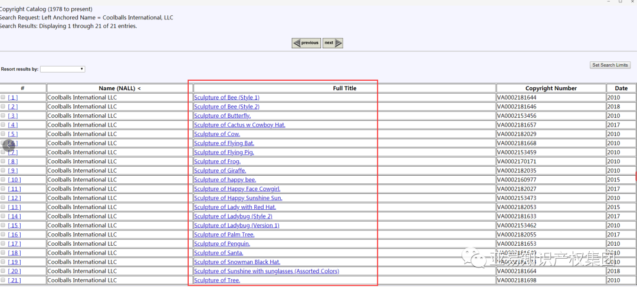The height and width of the screenshot is (287, 637).
Task: Click the Full Title column header
Action: pyautogui.click(x=343, y=88)
